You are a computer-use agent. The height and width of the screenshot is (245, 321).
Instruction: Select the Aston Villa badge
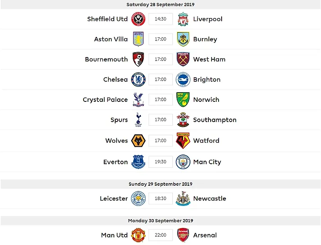coord(138,39)
